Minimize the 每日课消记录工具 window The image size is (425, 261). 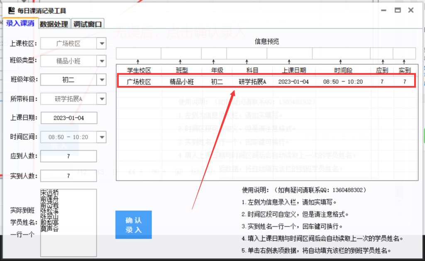pyautogui.click(x=383, y=10)
